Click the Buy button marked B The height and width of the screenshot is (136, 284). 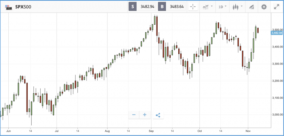pos(162,7)
